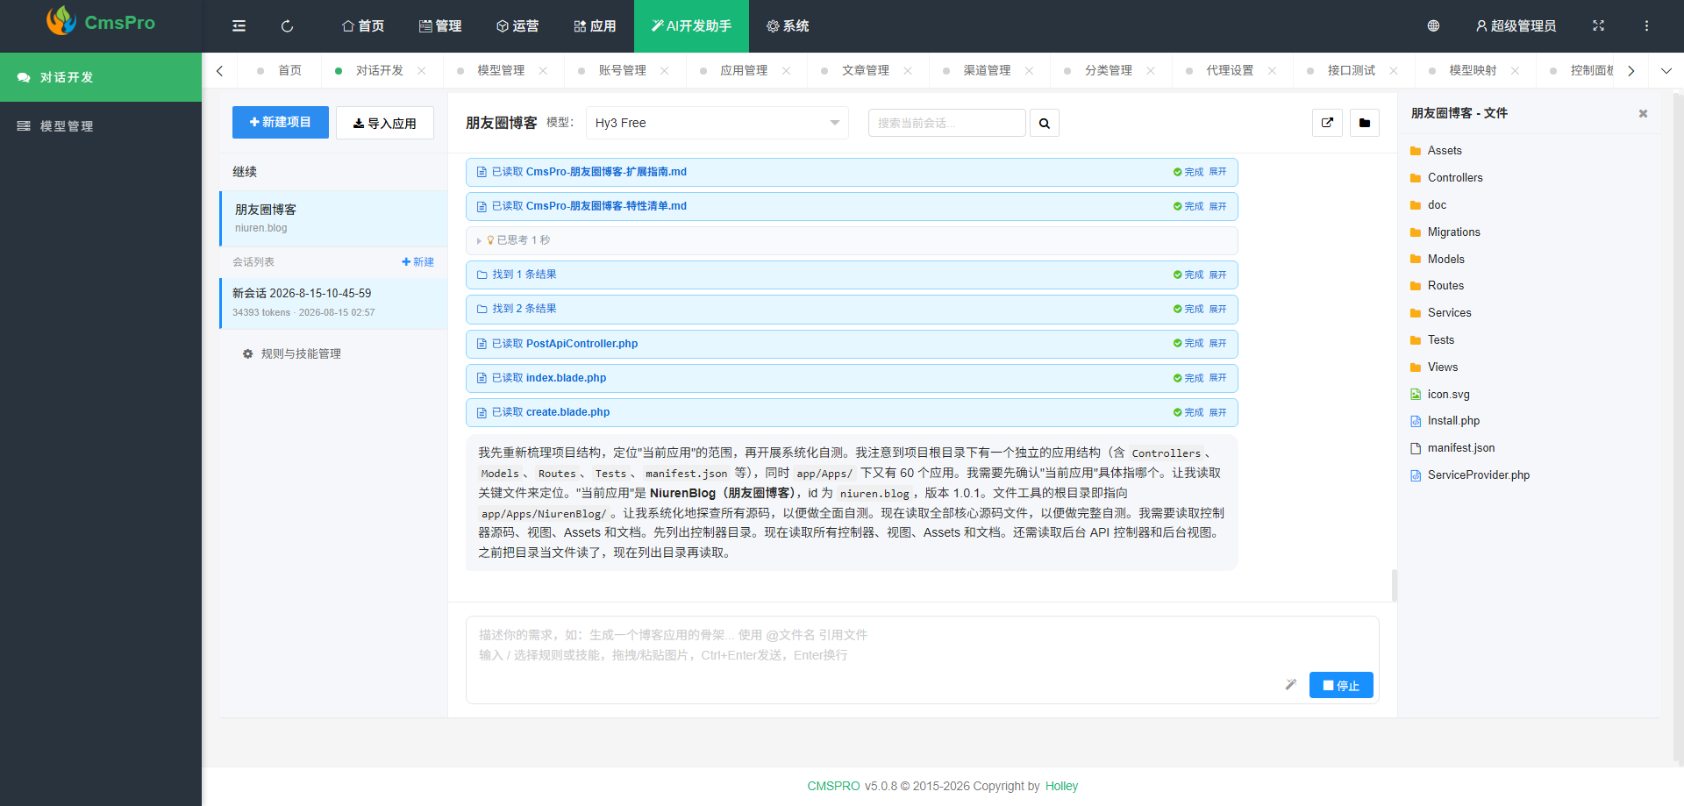Image resolution: width=1684 pixels, height=806 pixels.
Task: Click the magic wand icon in input box
Action: pos(1290,685)
